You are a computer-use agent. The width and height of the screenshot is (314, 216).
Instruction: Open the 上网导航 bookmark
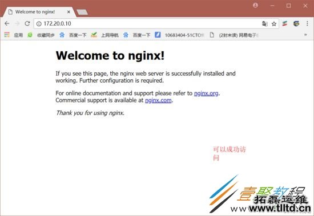tap(104, 35)
